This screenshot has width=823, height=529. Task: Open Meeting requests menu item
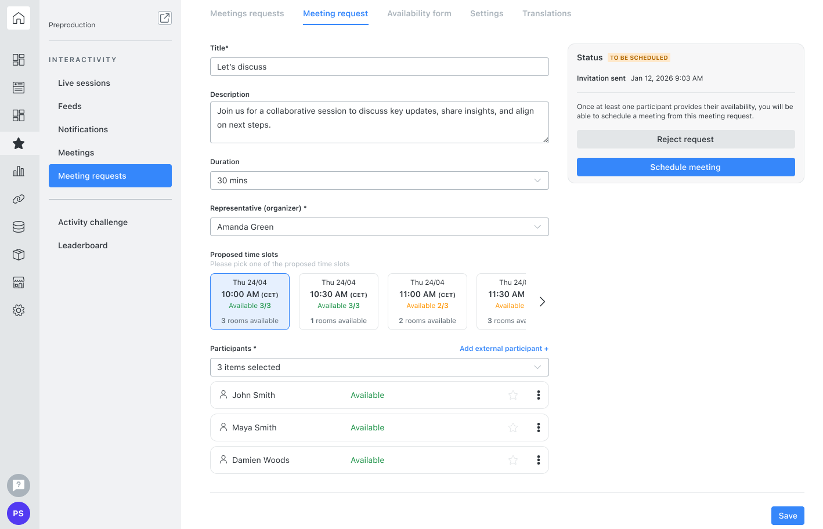coord(110,176)
